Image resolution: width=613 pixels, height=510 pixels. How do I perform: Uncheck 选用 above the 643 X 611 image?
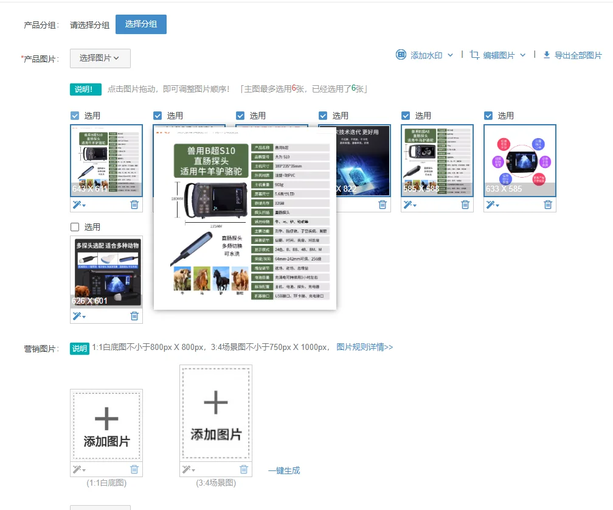tap(75, 116)
